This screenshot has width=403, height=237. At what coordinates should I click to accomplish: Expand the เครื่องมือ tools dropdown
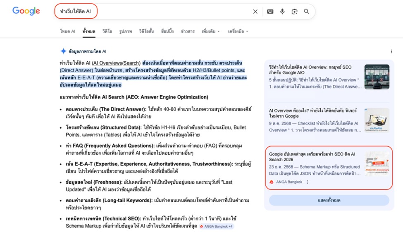click(x=238, y=31)
